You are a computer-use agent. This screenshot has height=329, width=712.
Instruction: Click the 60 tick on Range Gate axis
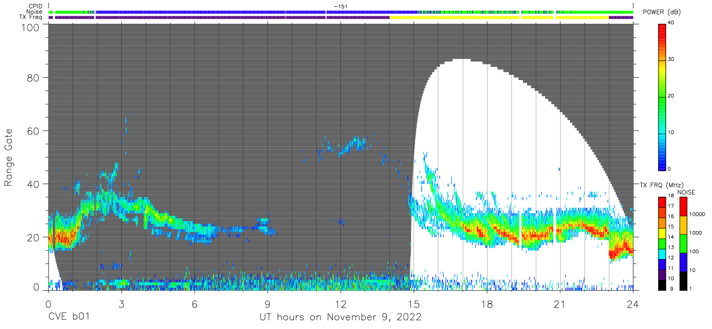point(34,131)
